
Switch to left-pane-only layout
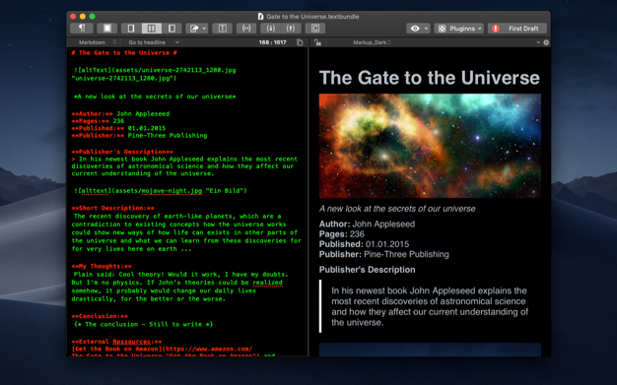131,29
